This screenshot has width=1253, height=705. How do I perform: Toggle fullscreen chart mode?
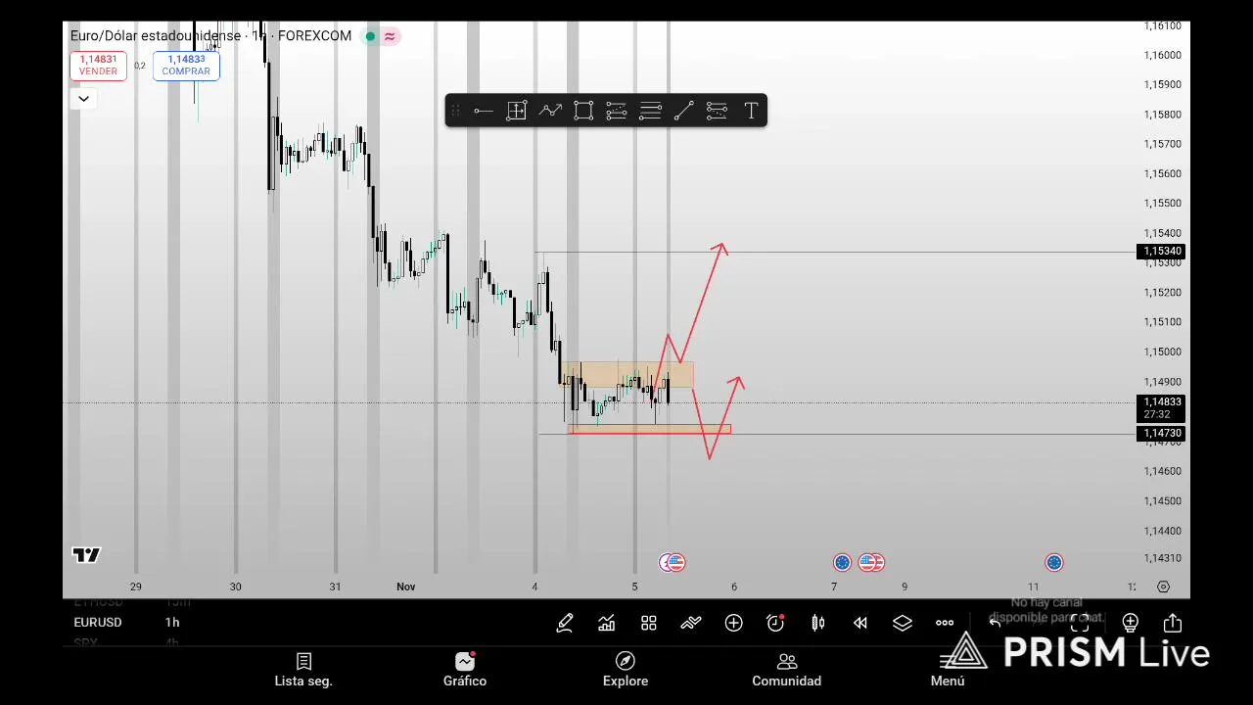tap(1080, 623)
